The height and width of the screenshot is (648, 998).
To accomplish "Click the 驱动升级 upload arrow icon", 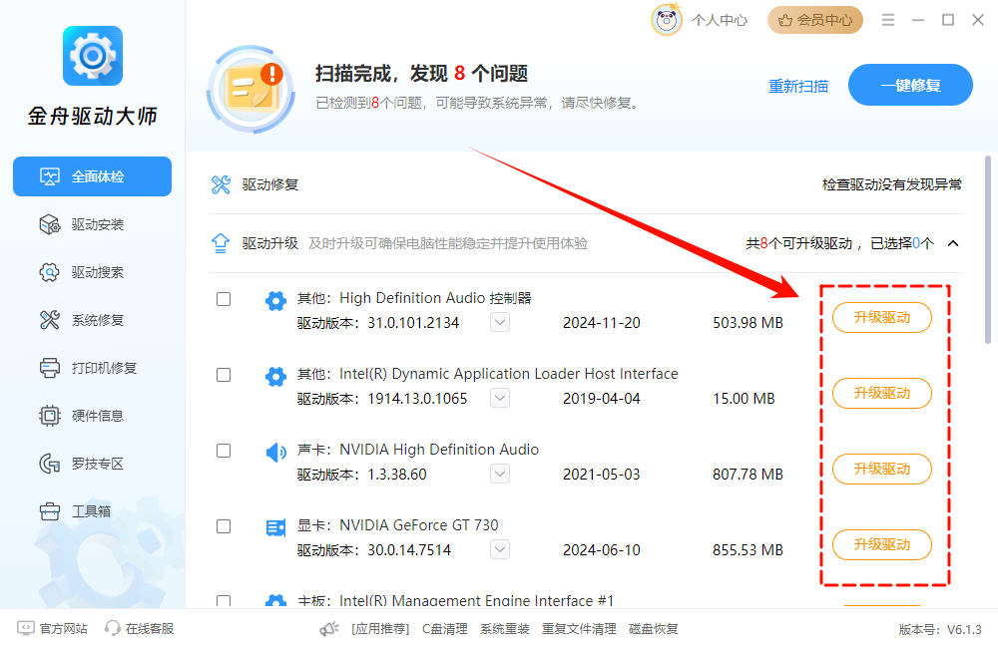I will [x=221, y=243].
